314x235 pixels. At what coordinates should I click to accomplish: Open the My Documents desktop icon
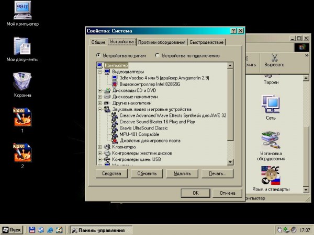pos(22,46)
